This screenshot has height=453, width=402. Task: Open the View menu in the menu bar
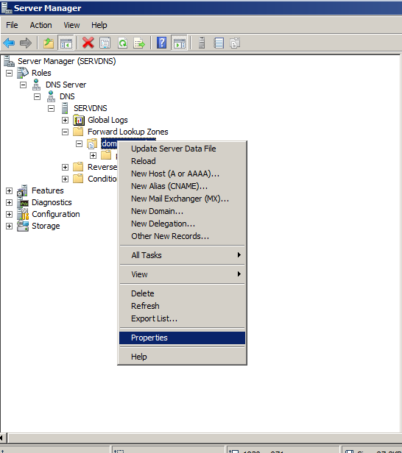tap(71, 25)
